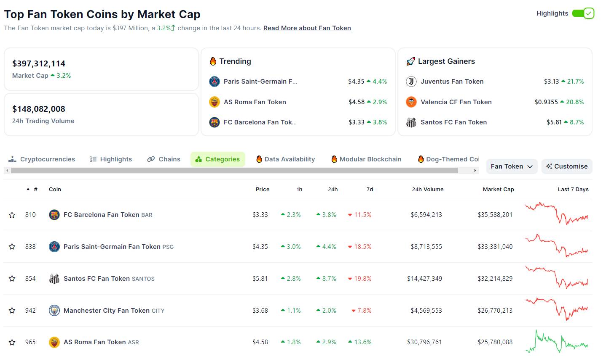Viewport: 606px width, 356px height.
Task: Click the Customise button
Action: (x=567, y=166)
